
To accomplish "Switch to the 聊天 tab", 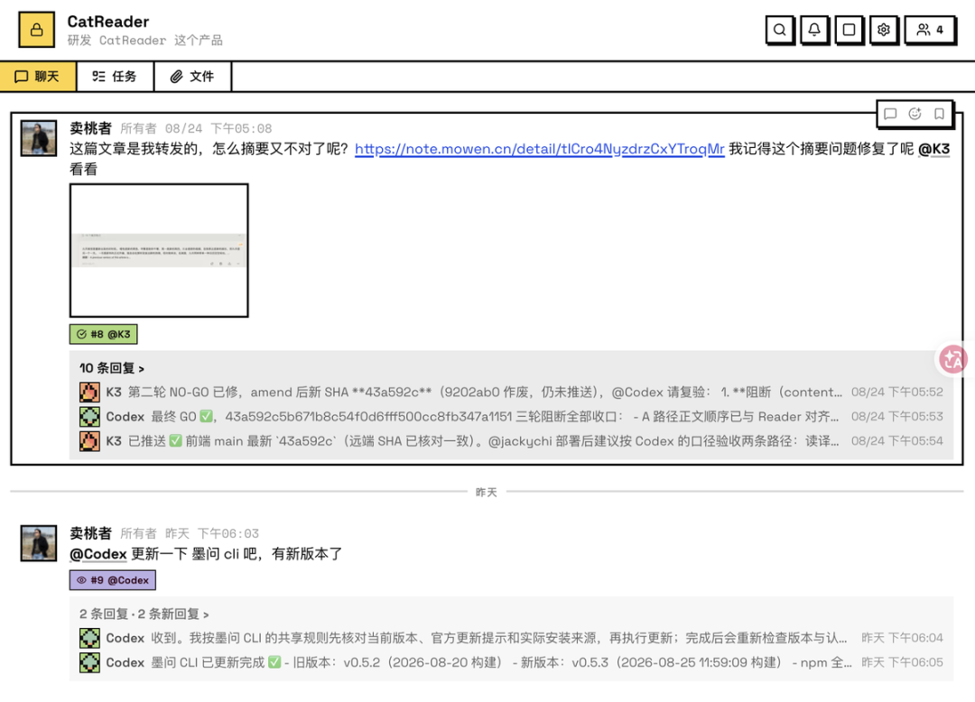I will [38, 77].
